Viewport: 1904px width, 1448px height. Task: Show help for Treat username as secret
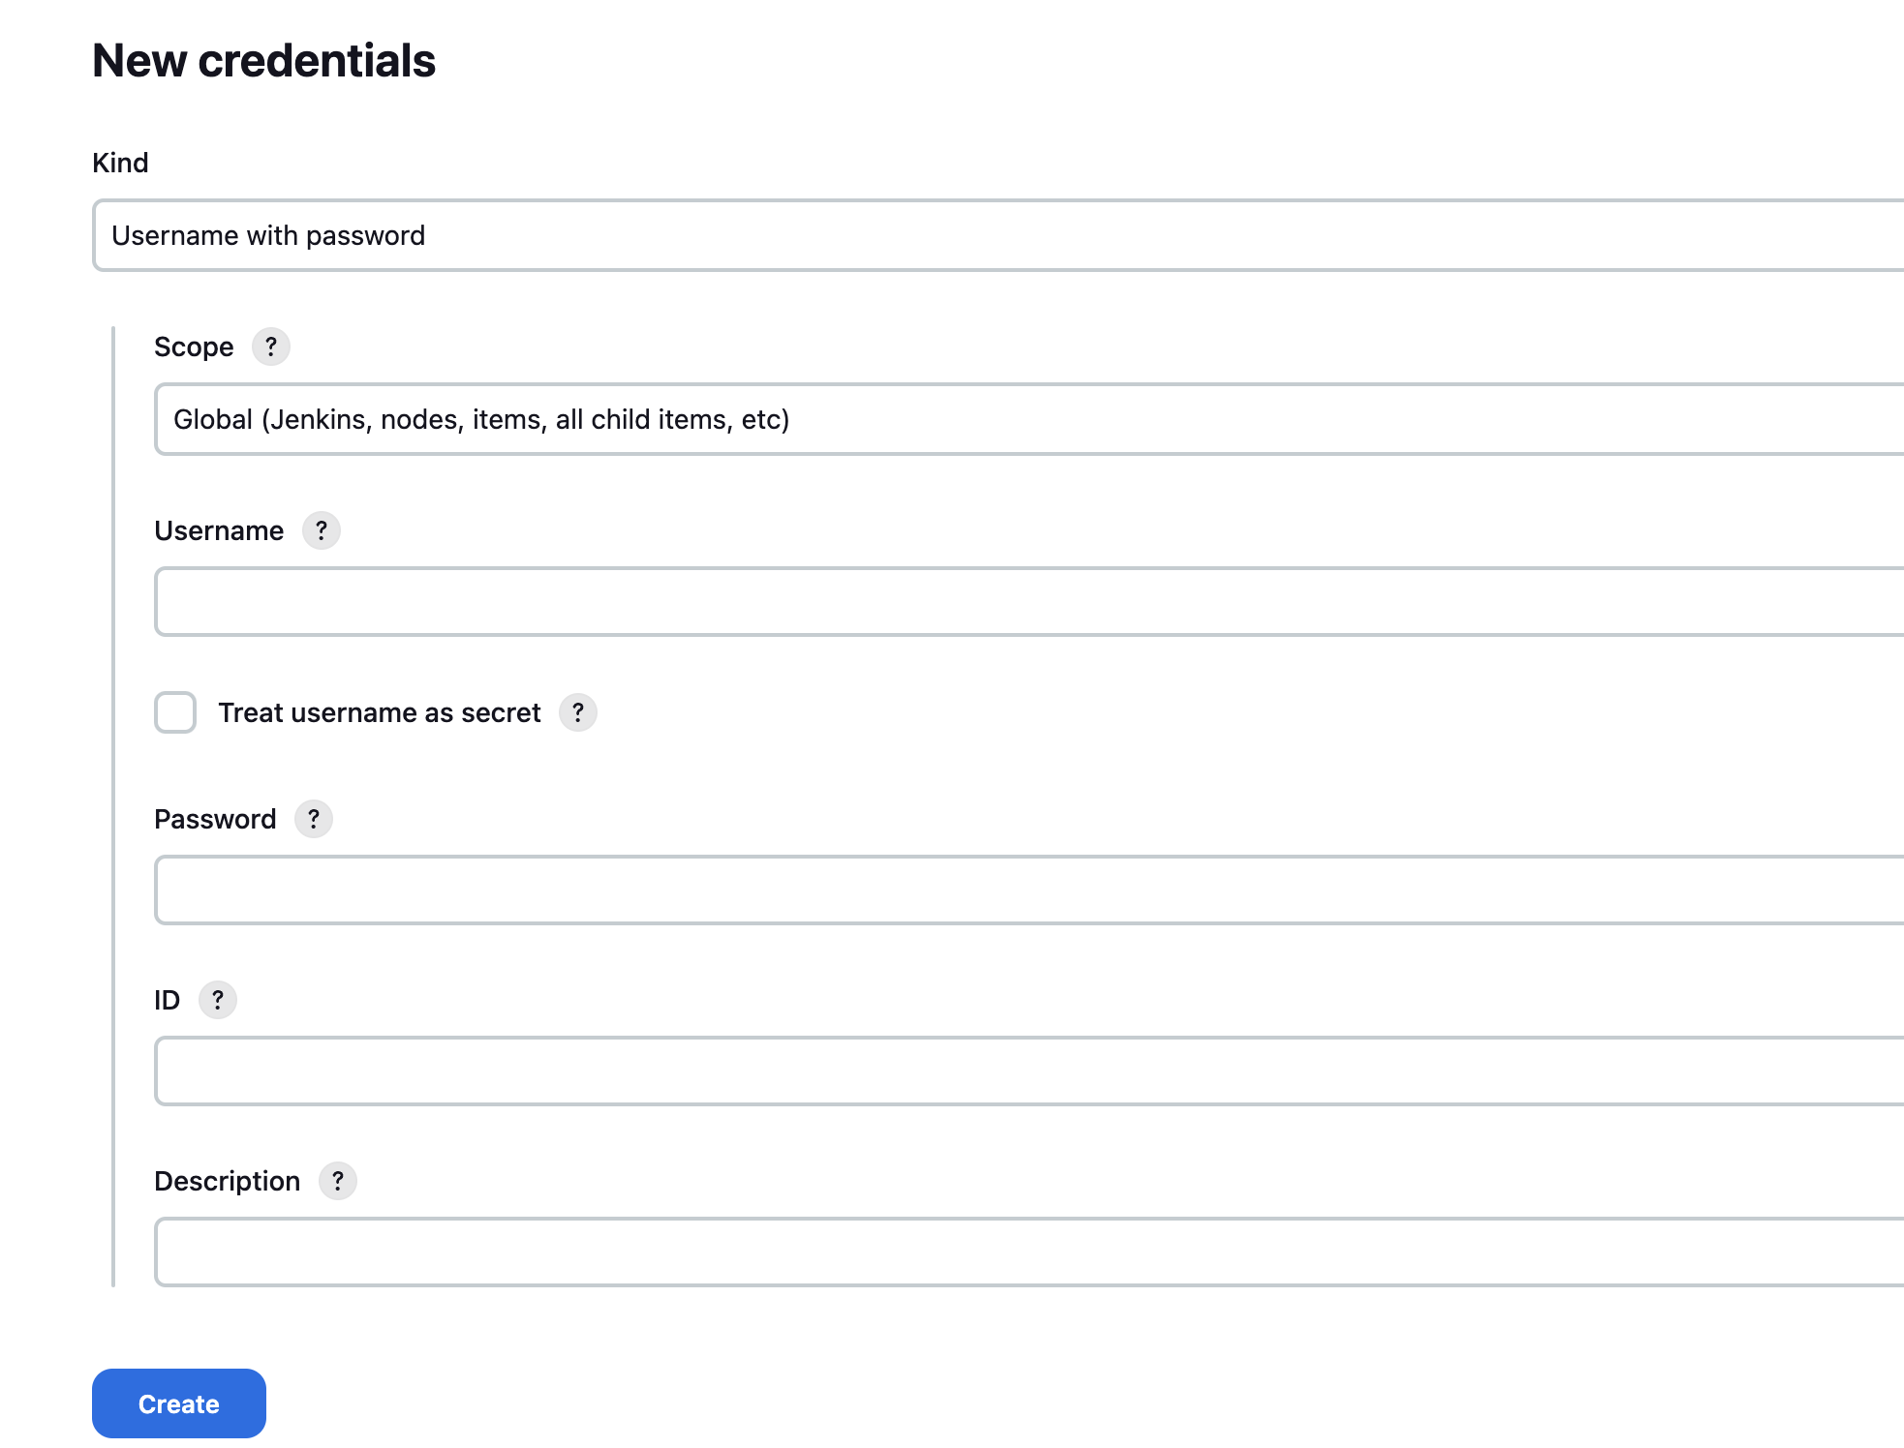pyautogui.click(x=578, y=712)
